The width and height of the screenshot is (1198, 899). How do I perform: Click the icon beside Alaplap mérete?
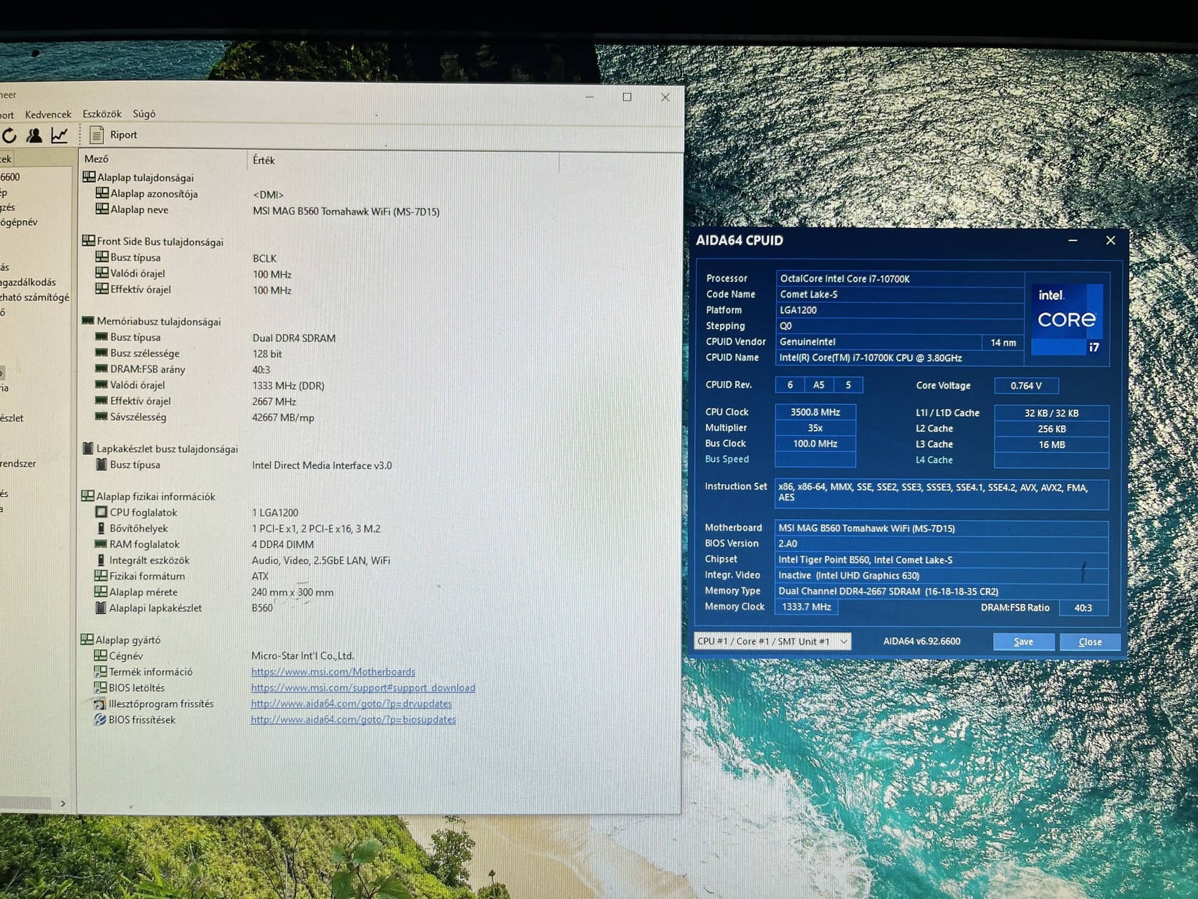pyautogui.click(x=101, y=591)
